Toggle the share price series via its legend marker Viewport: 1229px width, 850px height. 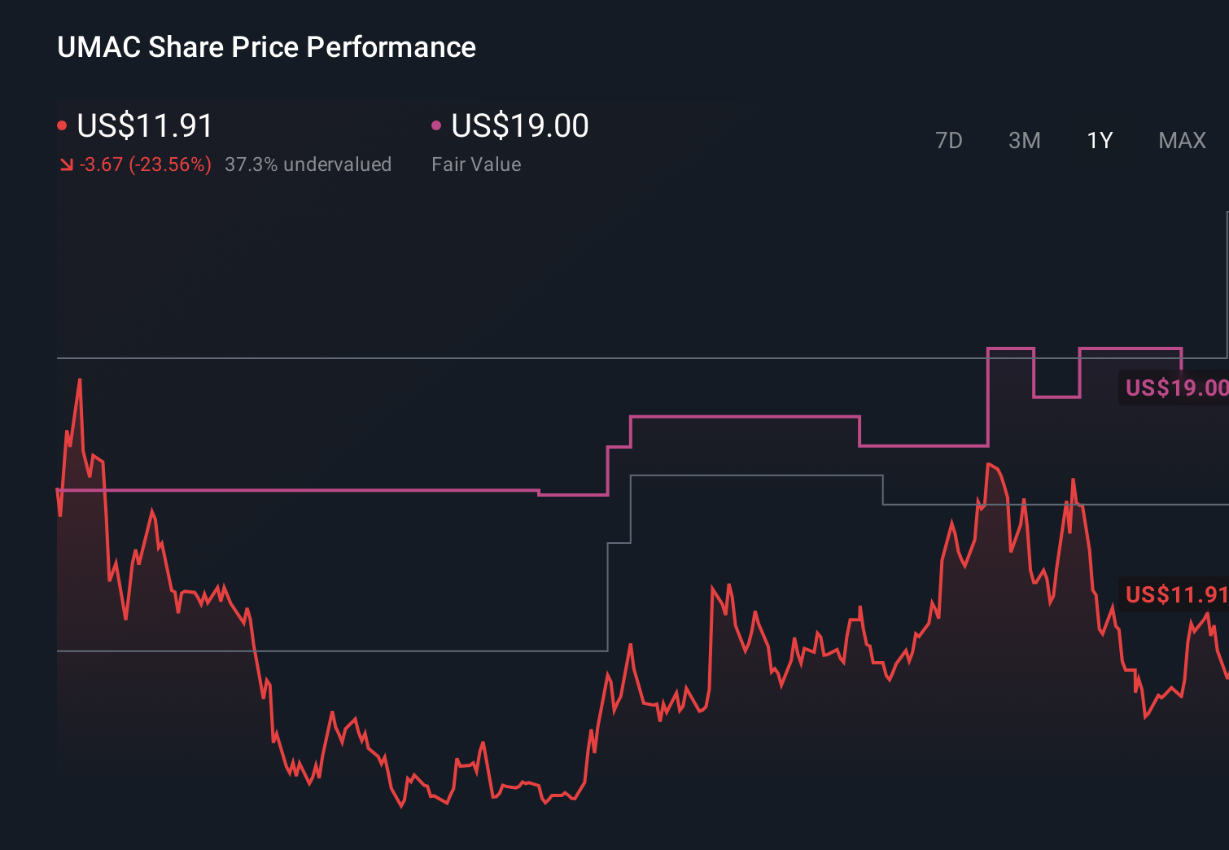tap(63, 124)
